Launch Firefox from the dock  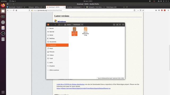pos(3,5)
